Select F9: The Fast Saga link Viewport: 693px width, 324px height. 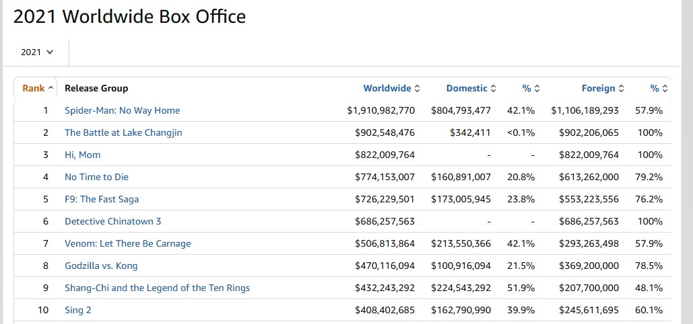[102, 199]
